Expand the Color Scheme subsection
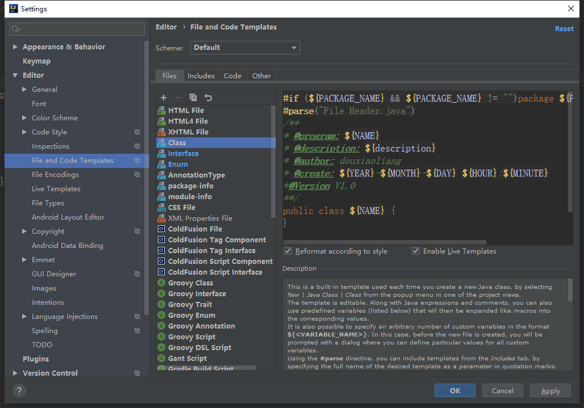 click(x=24, y=118)
